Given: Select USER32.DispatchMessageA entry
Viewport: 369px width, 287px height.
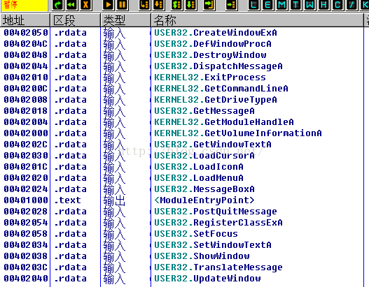Looking at the screenshot, I should (x=218, y=66).
